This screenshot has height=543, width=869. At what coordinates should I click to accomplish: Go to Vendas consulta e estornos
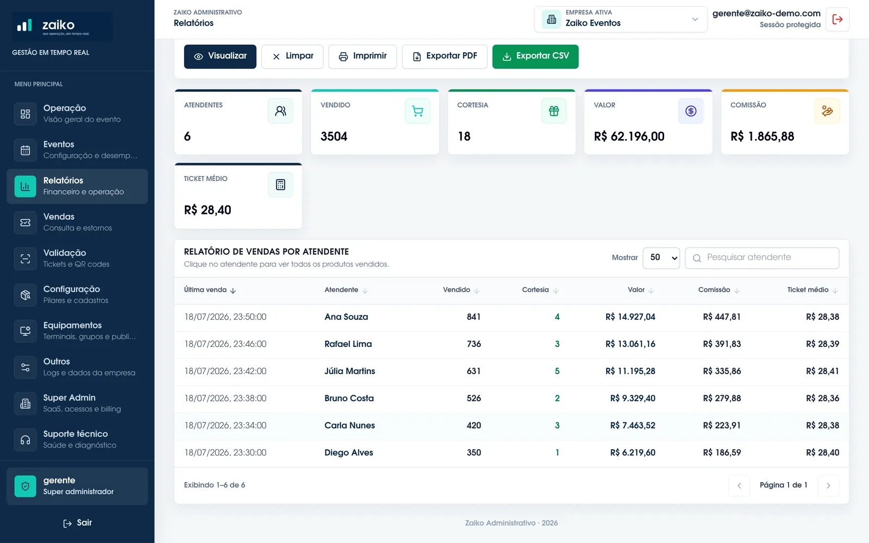pos(77,223)
